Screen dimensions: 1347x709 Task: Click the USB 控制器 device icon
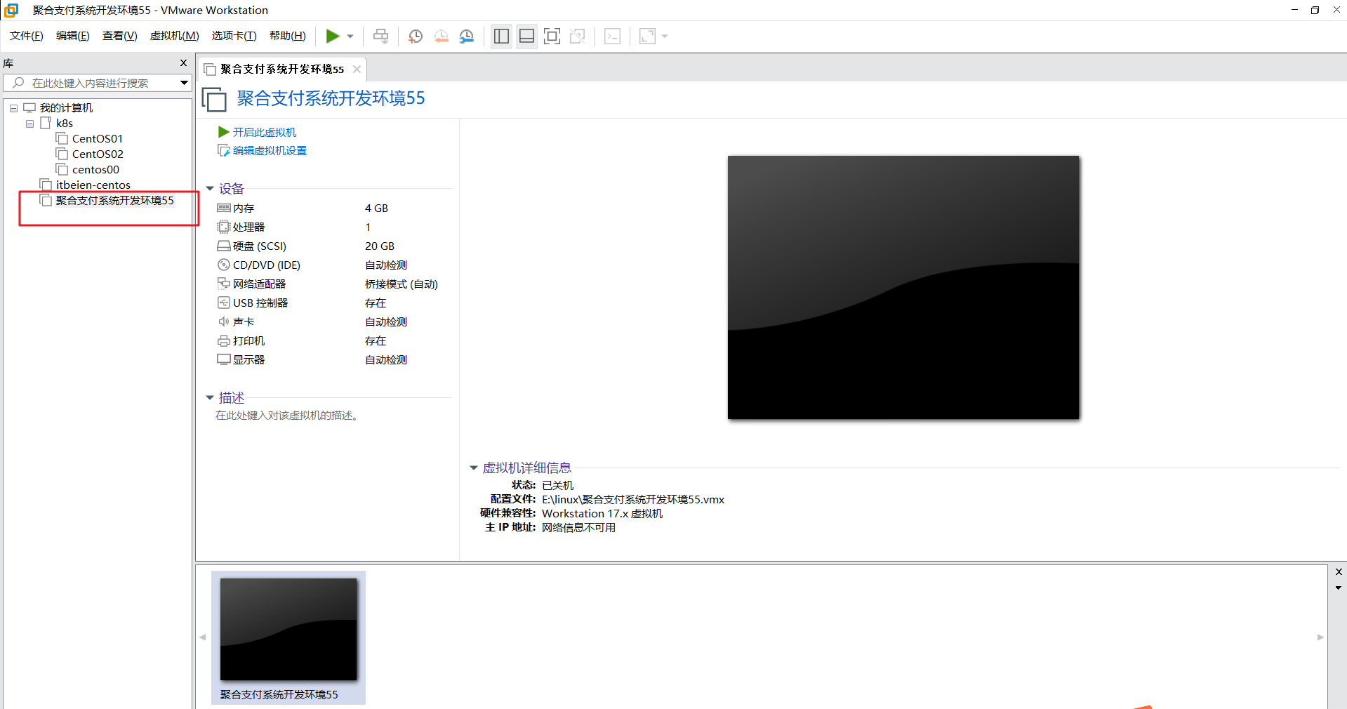coord(223,303)
